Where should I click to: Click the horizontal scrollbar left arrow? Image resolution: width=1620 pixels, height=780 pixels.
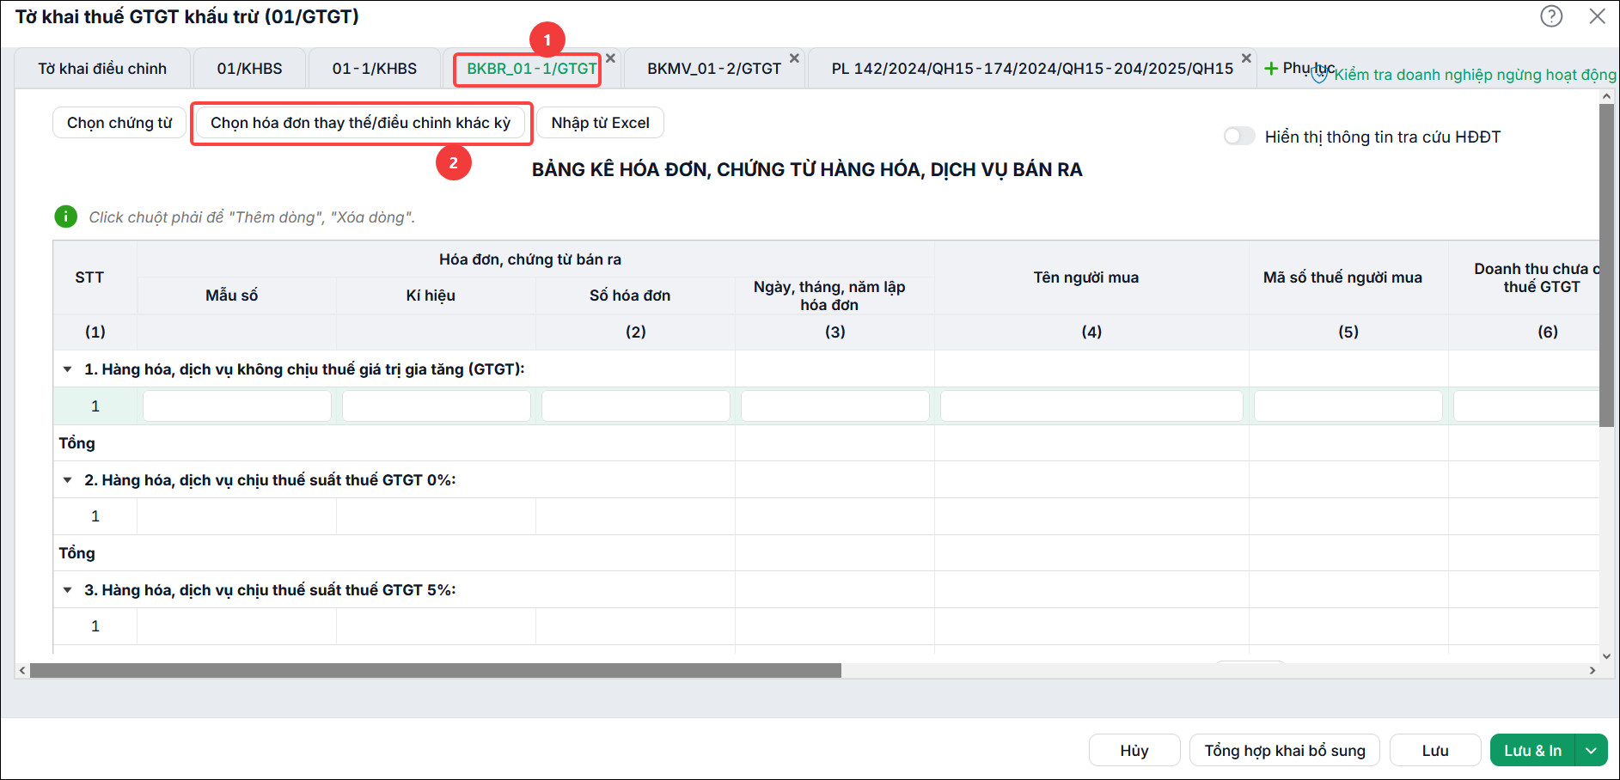point(22,670)
